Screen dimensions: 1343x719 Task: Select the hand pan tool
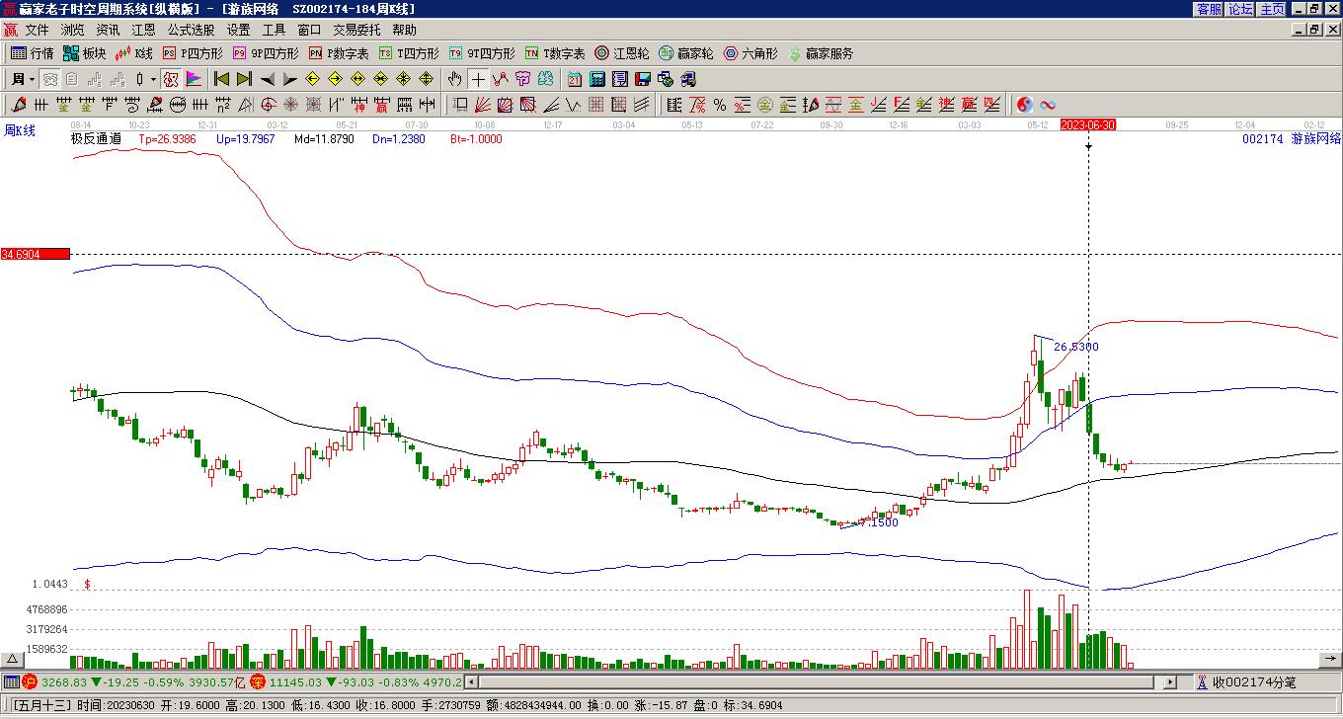coord(454,79)
